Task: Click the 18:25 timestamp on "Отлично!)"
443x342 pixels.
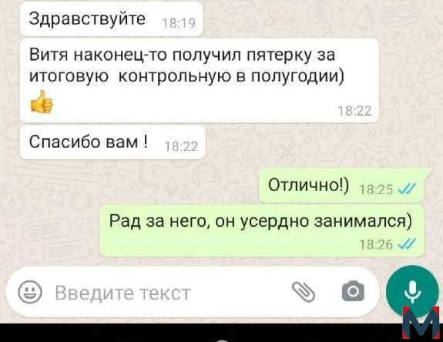Action: [376, 189]
